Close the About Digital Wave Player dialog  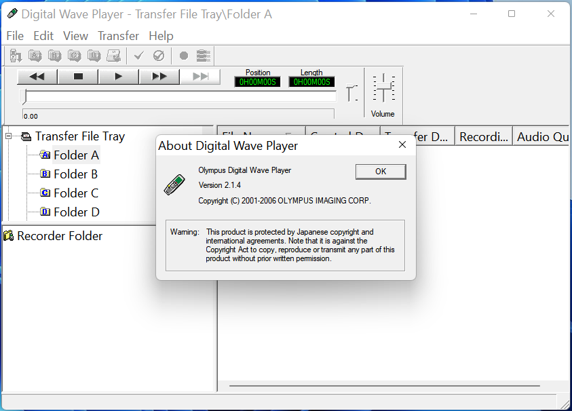[x=402, y=144]
